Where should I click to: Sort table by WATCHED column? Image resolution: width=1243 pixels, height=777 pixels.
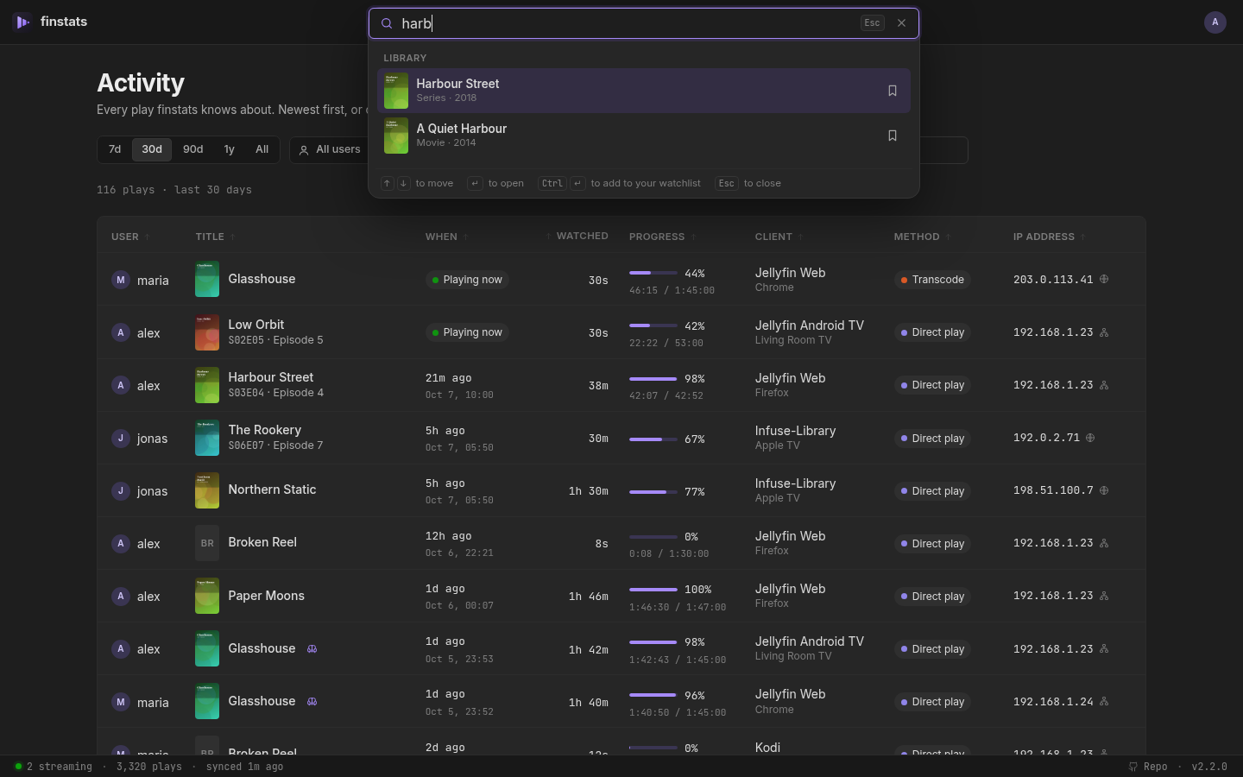[577, 236]
